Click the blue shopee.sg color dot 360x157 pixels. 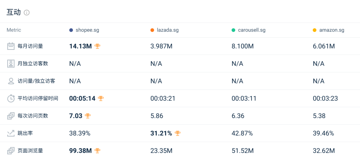tap(71, 30)
